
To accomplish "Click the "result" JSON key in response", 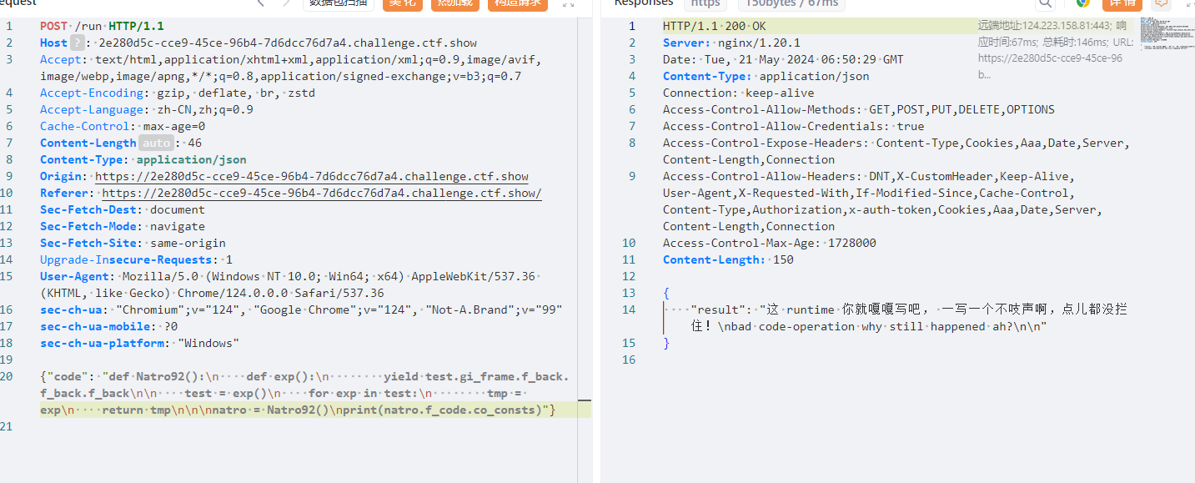I will click(x=718, y=309).
